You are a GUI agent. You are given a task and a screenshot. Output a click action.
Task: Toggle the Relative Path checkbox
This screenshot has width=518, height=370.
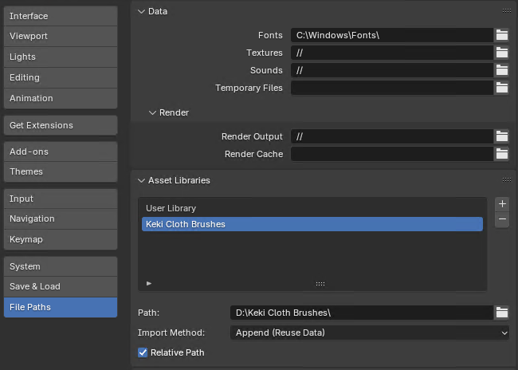(143, 352)
